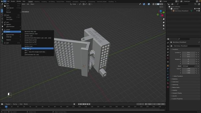
Task: Switch to the Sculpting workspace tab
Action: [44, 2]
